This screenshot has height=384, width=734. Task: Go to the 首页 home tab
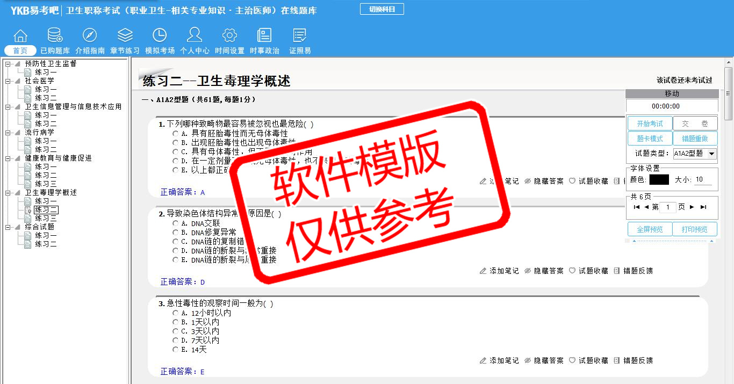(x=20, y=50)
